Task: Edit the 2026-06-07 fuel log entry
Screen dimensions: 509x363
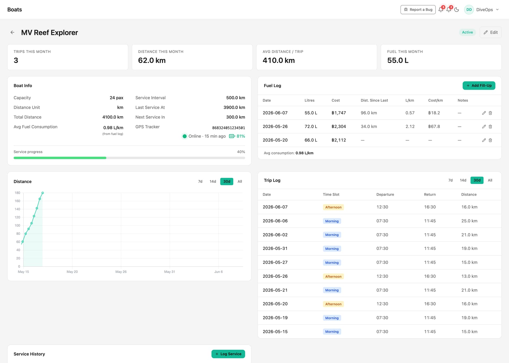Action: [484, 113]
